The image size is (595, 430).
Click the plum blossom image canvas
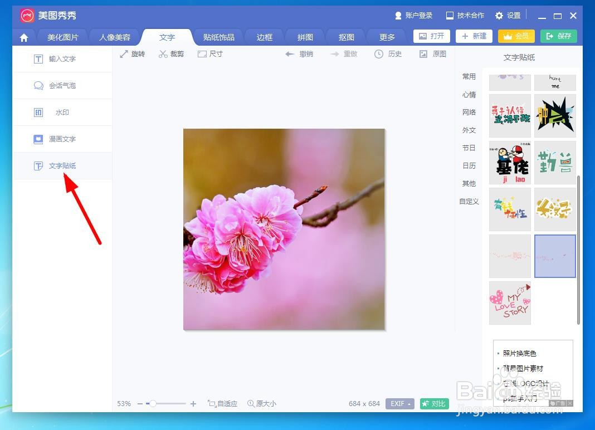pyautogui.click(x=284, y=229)
